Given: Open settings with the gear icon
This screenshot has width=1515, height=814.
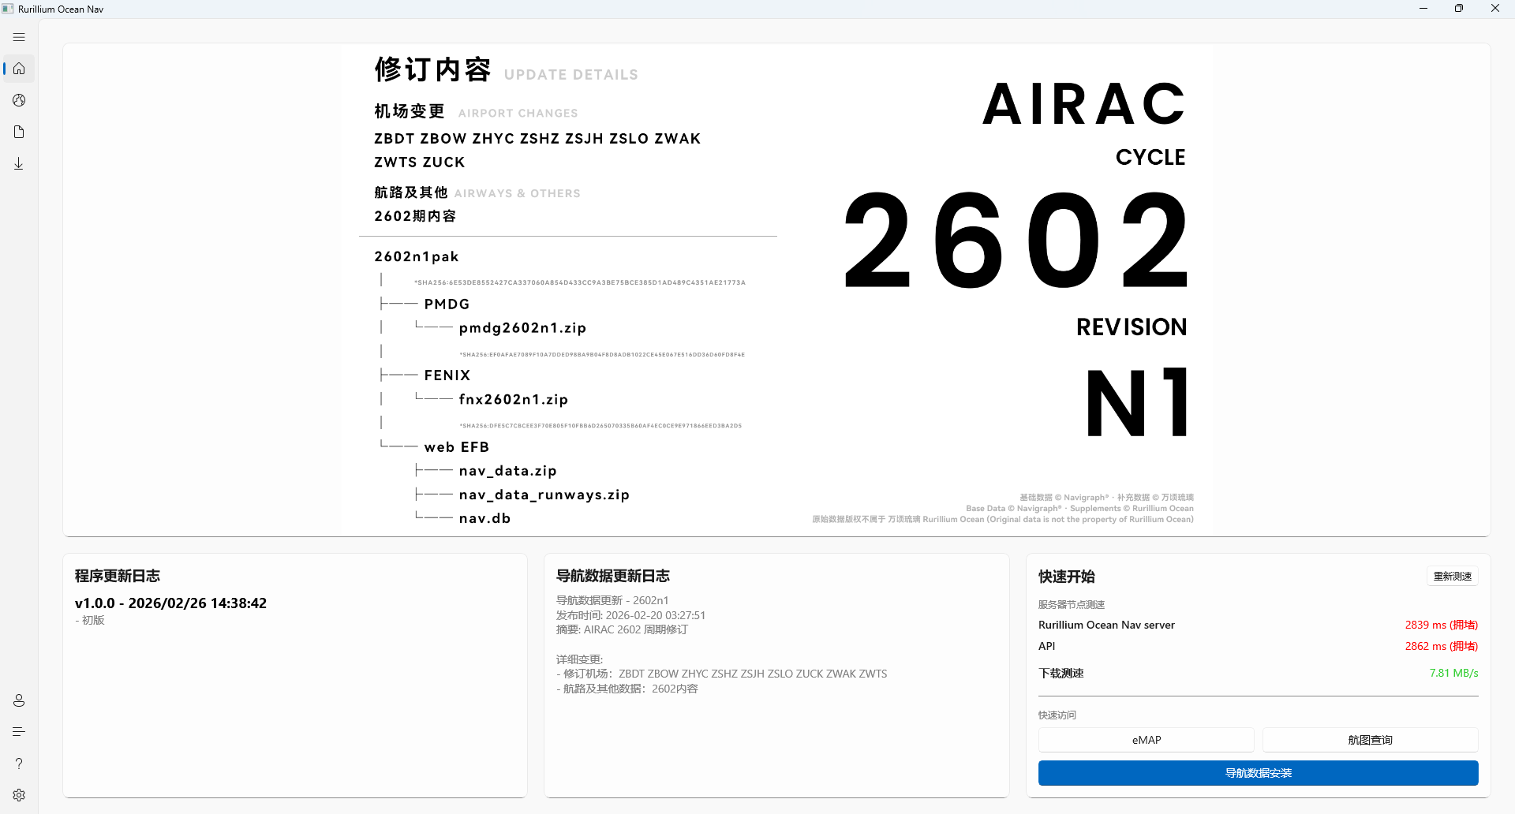Looking at the screenshot, I should point(19,794).
